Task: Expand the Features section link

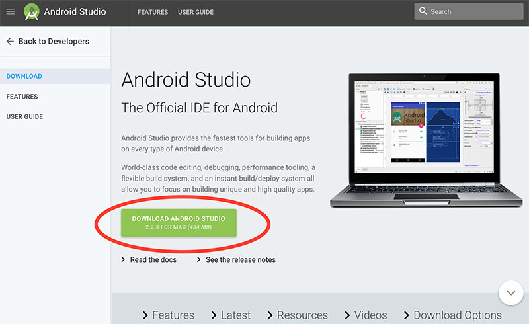Action: point(169,315)
